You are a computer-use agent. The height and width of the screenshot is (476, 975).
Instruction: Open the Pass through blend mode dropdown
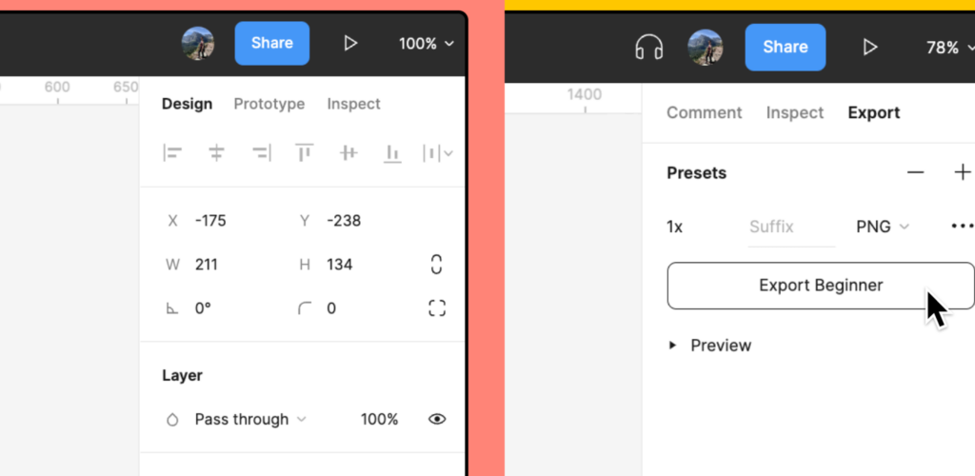click(249, 419)
